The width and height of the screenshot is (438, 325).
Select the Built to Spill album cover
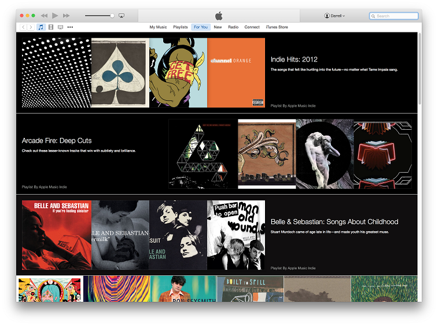click(251, 289)
